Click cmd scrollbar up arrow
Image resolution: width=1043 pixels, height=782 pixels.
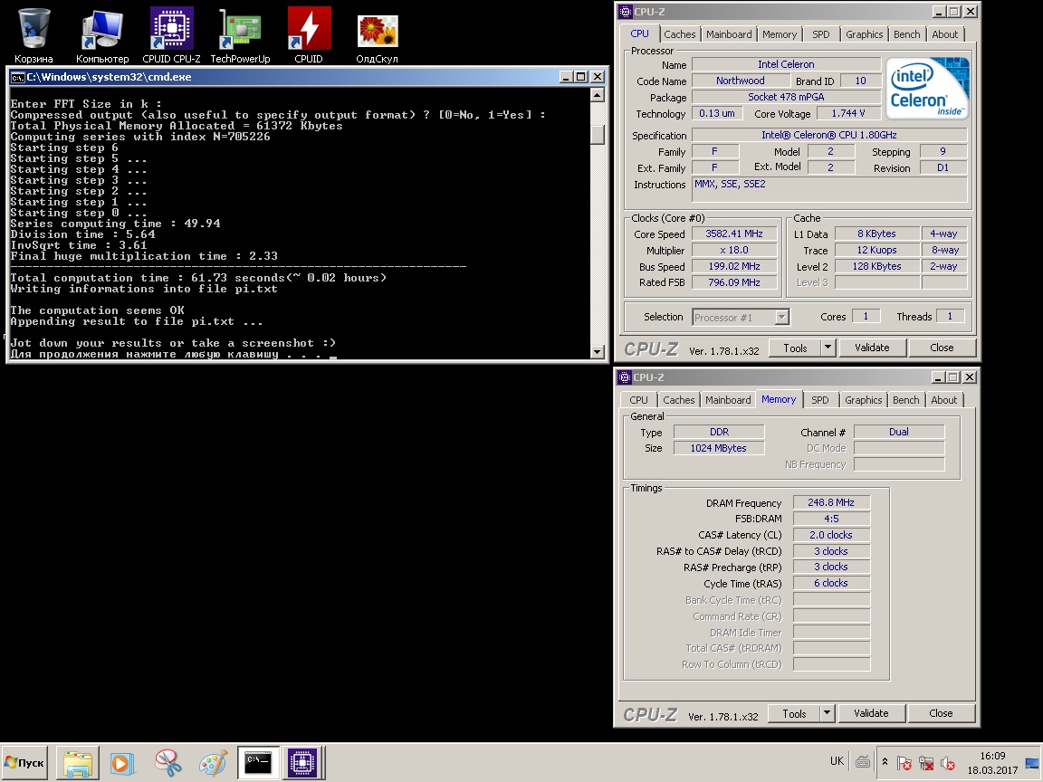tap(598, 95)
